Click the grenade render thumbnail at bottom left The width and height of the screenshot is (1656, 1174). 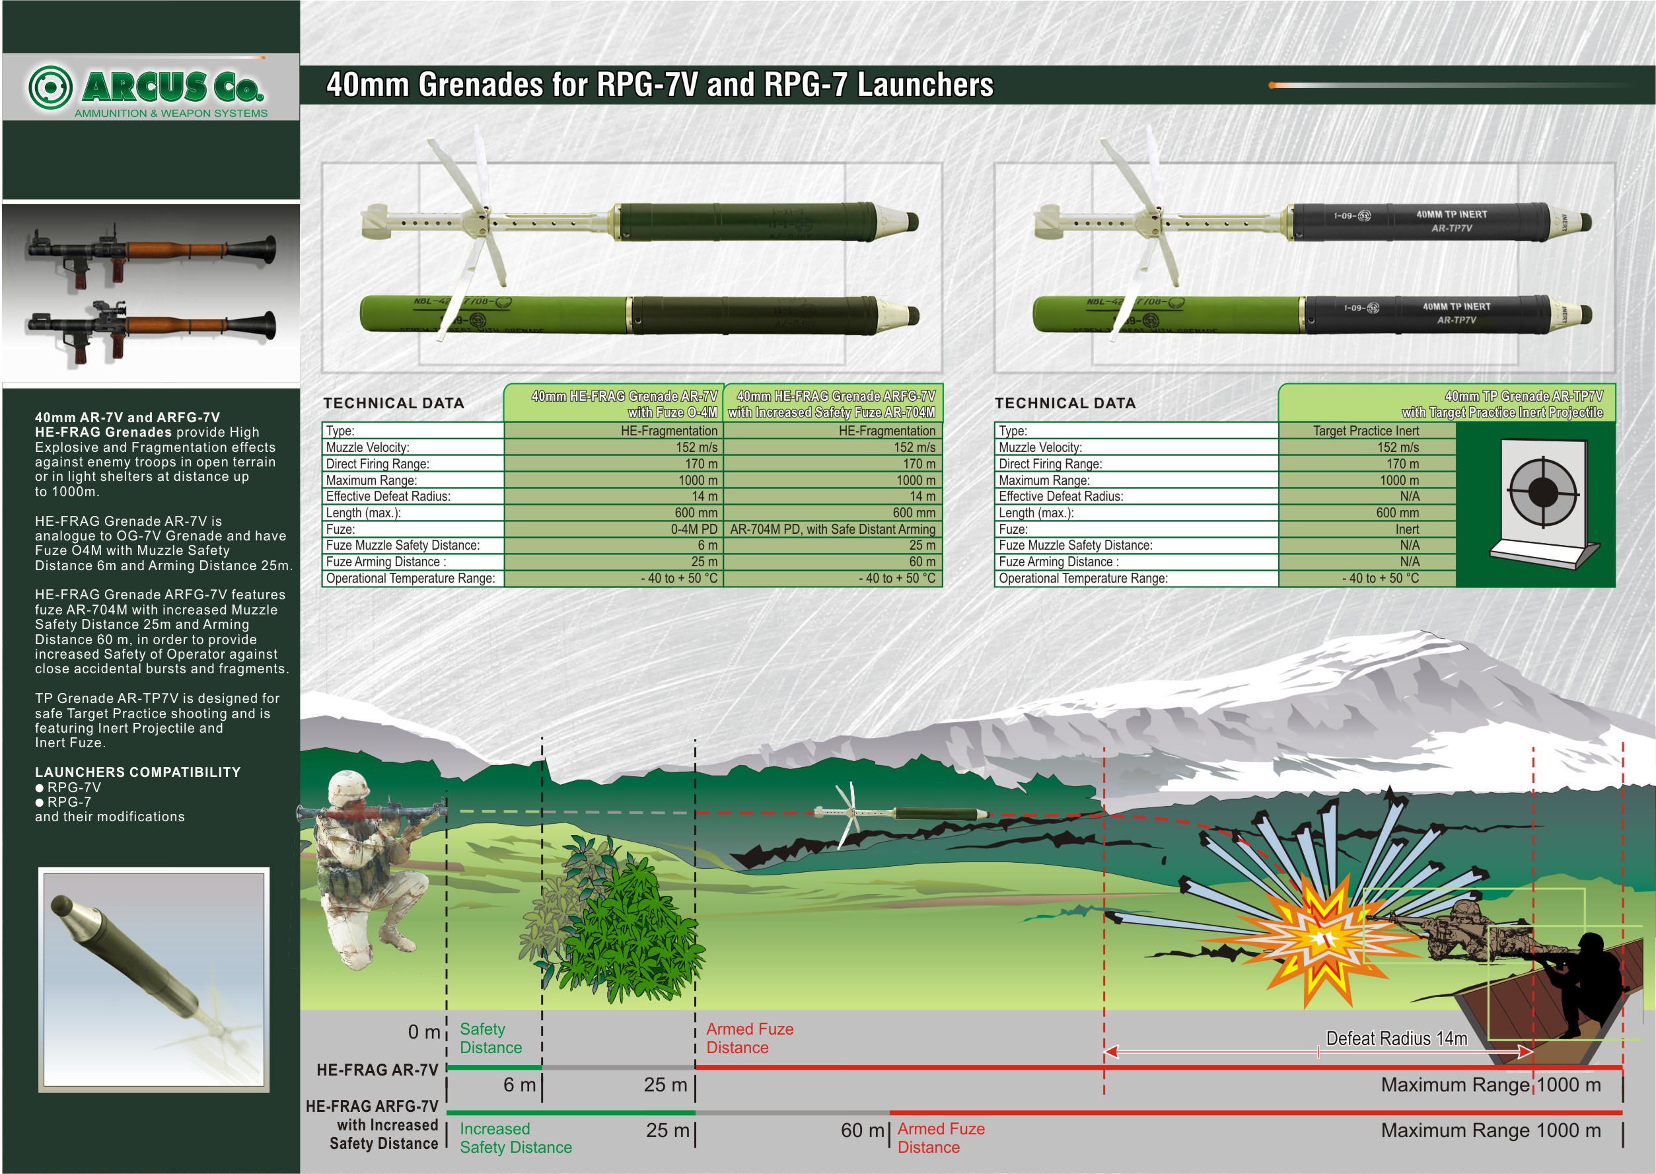pyautogui.click(x=154, y=980)
